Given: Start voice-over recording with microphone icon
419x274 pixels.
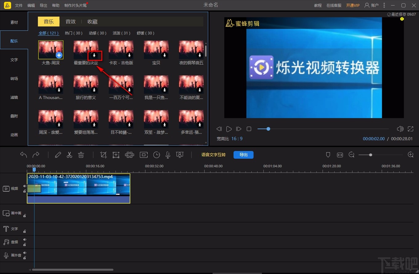Looking at the screenshot, I should [168, 155].
